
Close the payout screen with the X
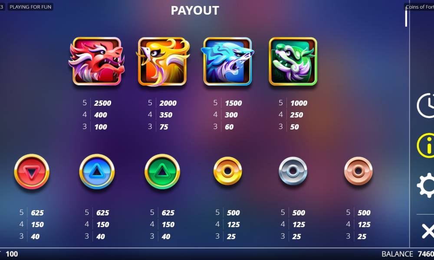coord(427,231)
